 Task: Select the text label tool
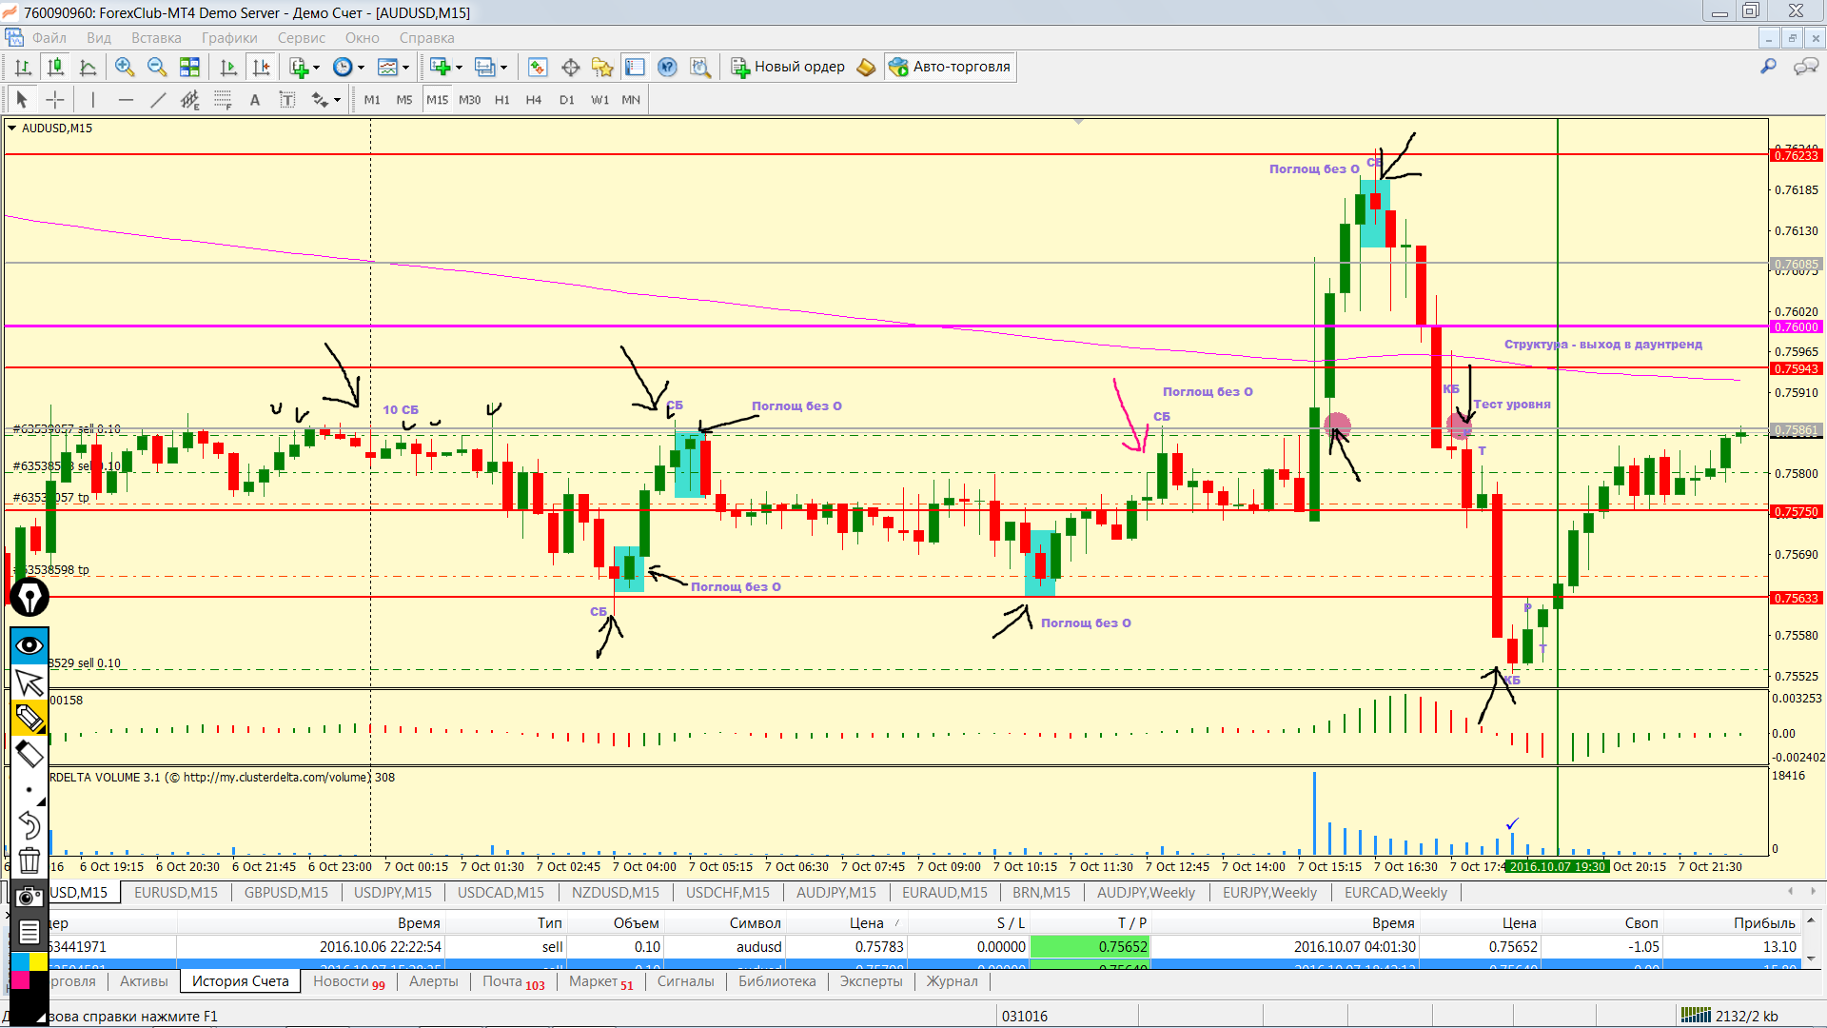pyautogui.click(x=287, y=100)
